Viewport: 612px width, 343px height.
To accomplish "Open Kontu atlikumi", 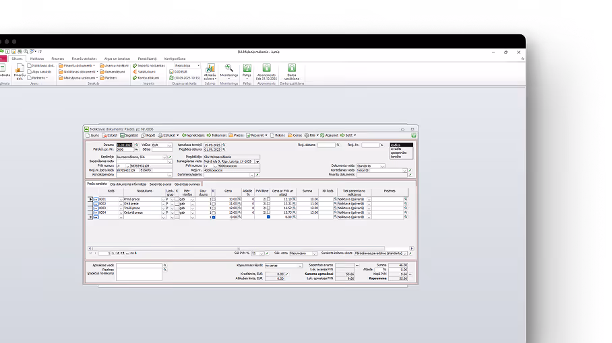I will coord(146,78).
